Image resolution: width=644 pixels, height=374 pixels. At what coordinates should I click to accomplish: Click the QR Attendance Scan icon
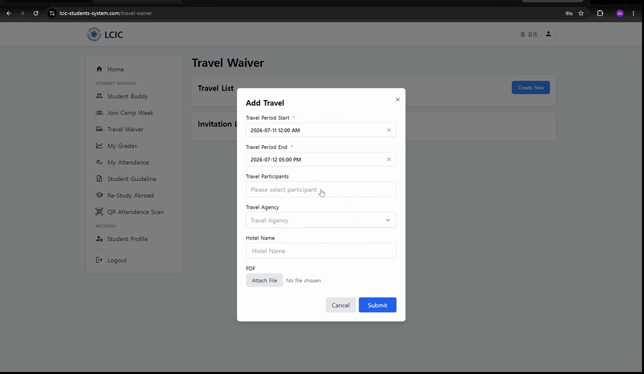click(x=99, y=212)
